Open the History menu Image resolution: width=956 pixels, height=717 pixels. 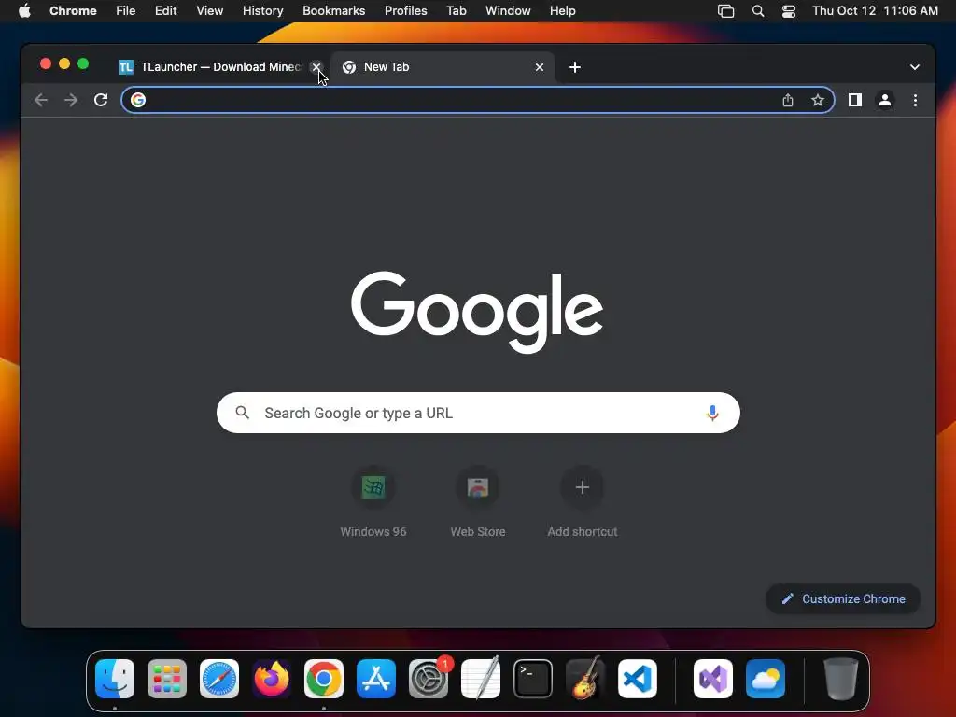coord(262,11)
